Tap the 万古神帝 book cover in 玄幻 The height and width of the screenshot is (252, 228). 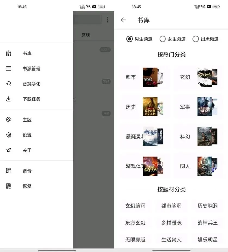(204, 77)
